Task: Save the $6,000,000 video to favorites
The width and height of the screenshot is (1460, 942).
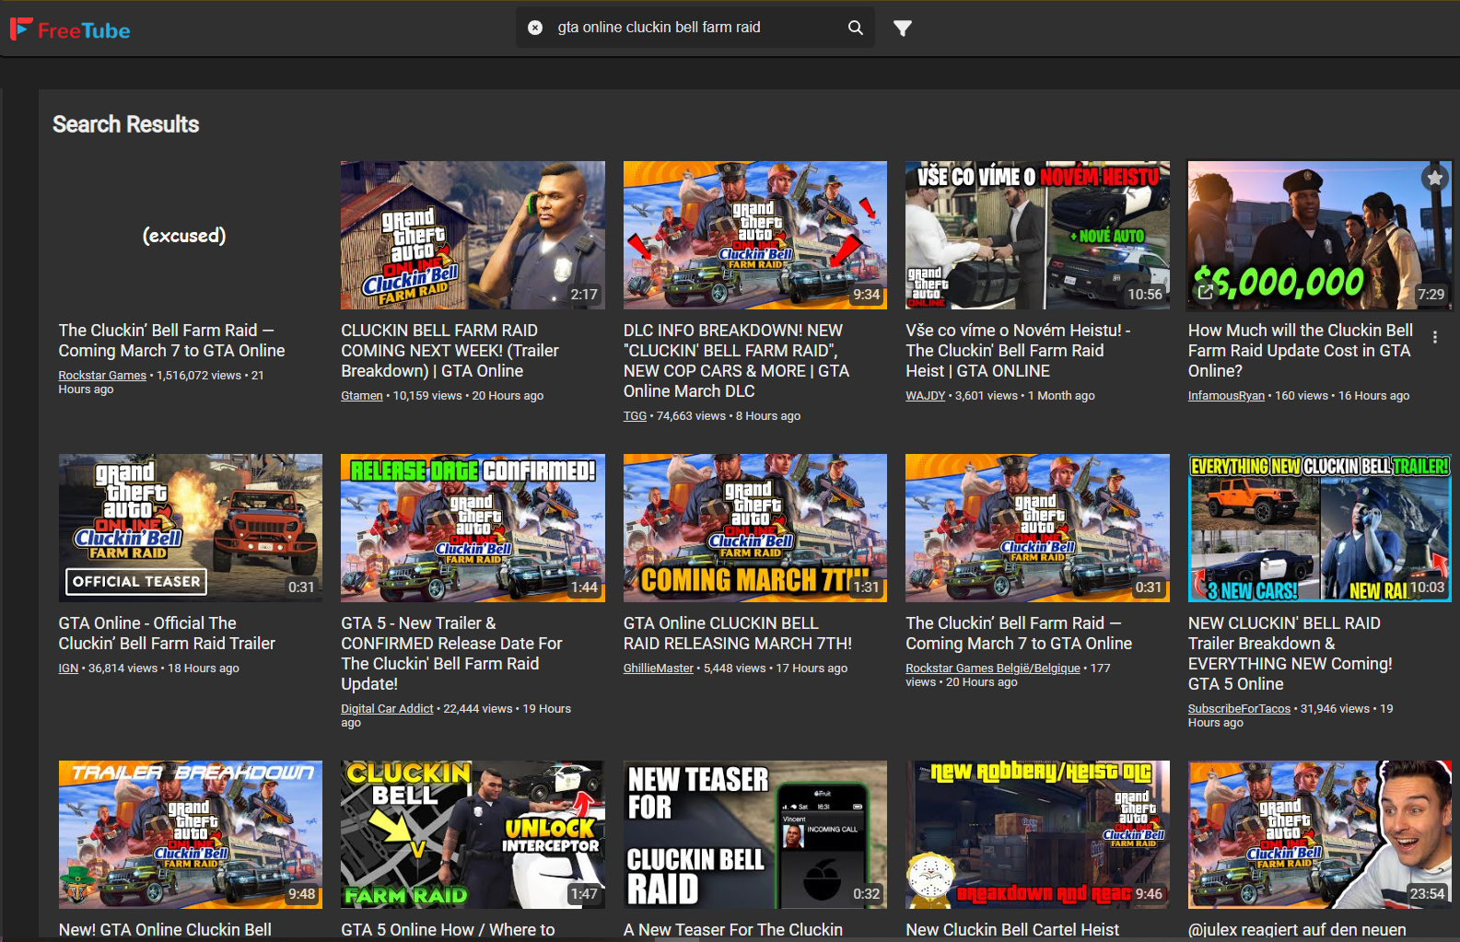Action: 1435,178
